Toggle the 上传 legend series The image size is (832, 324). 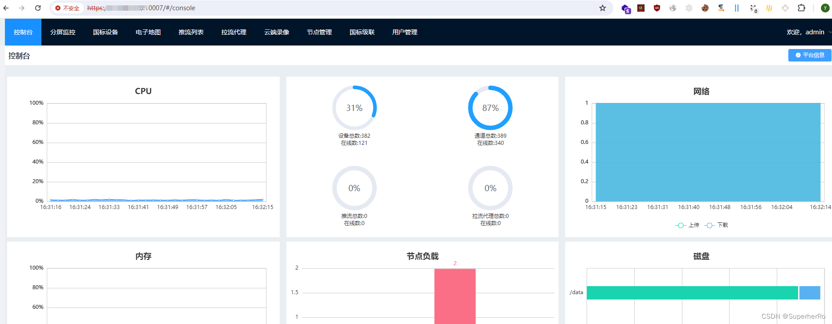click(x=687, y=225)
